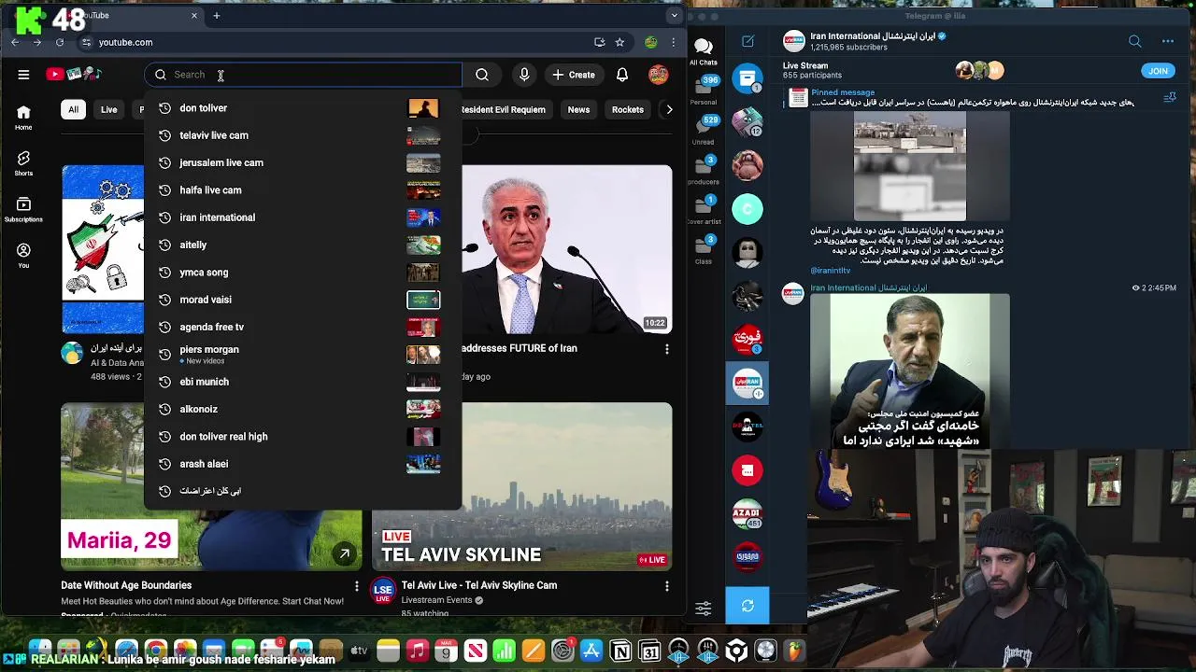
Task: Open Telegram sidebar filter settings icon
Action: pos(704,609)
